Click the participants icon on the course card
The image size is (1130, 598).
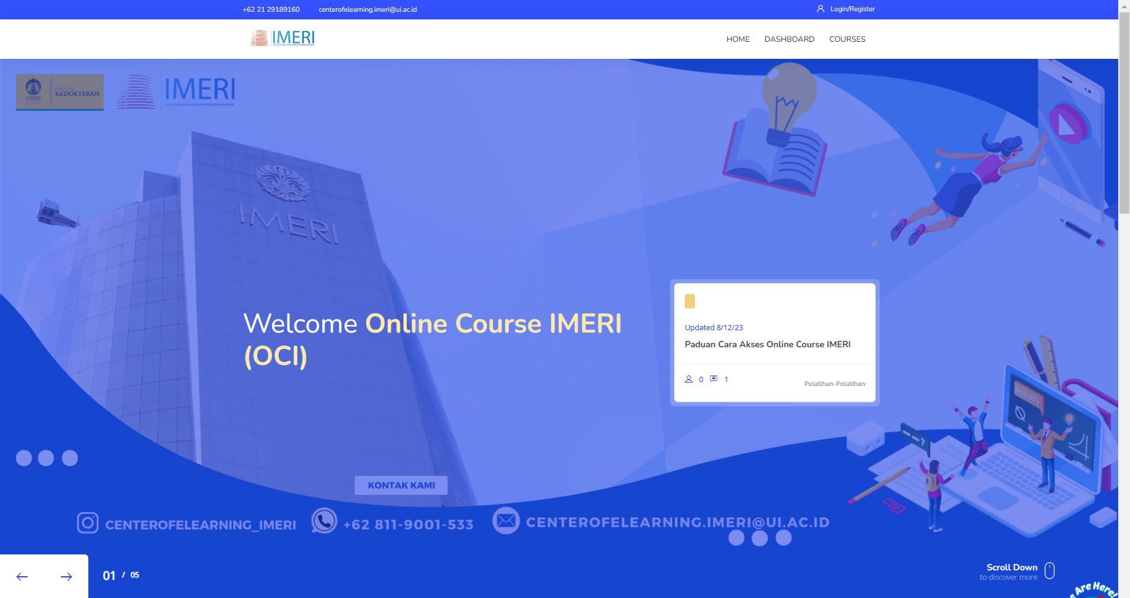689,380
